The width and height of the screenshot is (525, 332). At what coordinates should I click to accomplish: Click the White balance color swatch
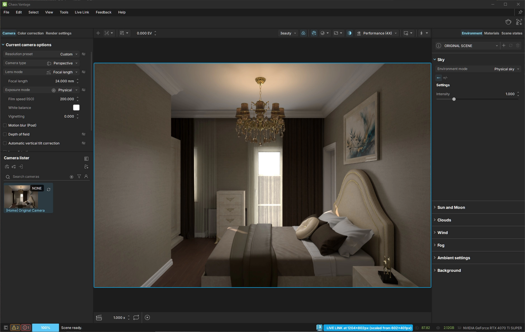pos(76,107)
